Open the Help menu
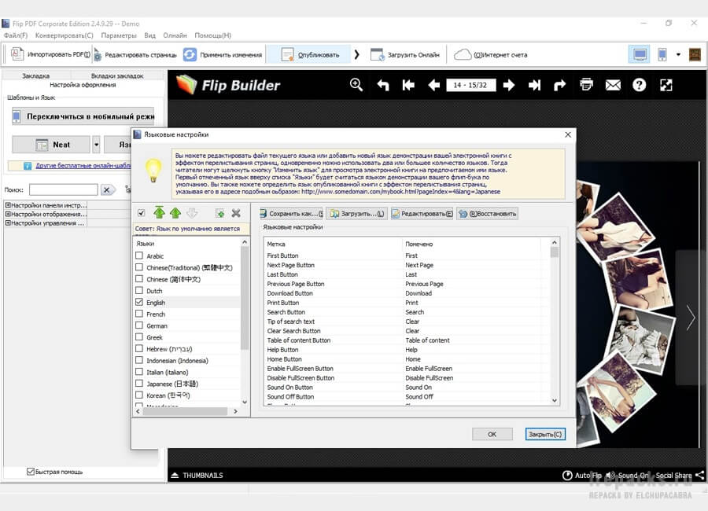This screenshot has width=708, height=511. pos(212,35)
